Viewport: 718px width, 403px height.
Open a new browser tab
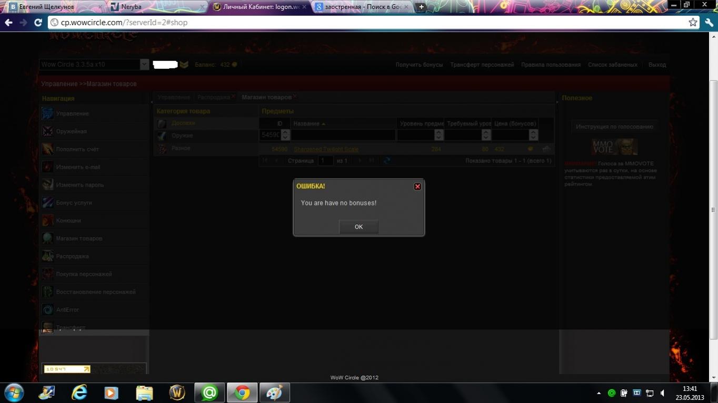point(421,7)
